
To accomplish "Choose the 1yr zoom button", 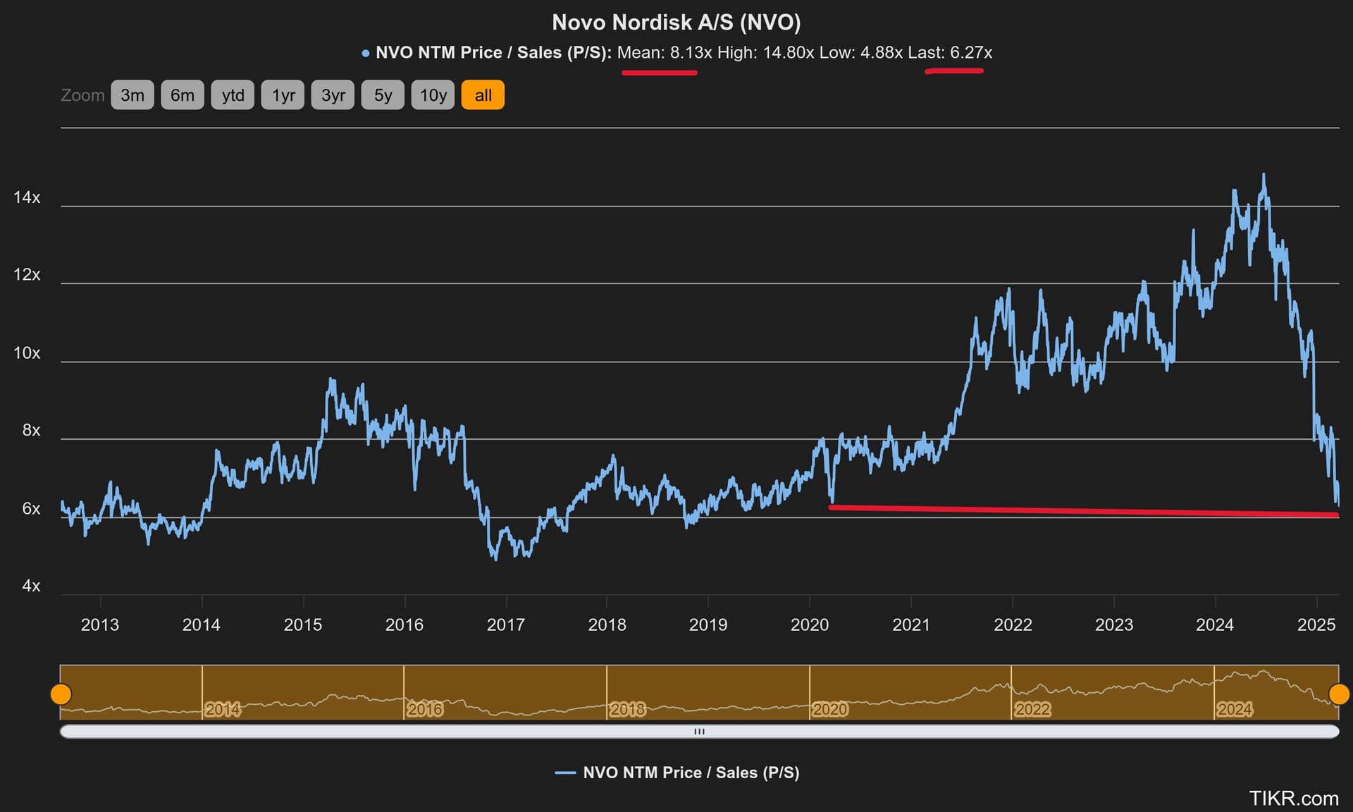I will click(283, 95).
